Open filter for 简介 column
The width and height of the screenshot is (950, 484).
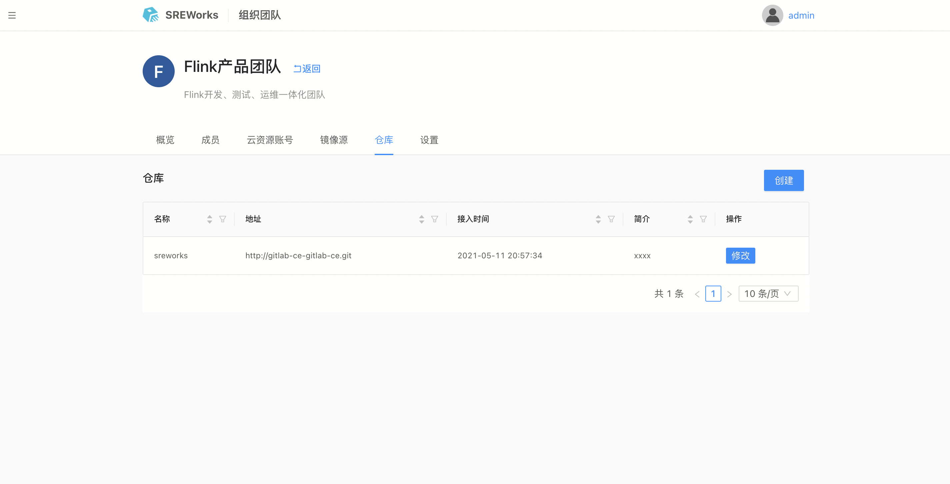(x=703, y=219)
